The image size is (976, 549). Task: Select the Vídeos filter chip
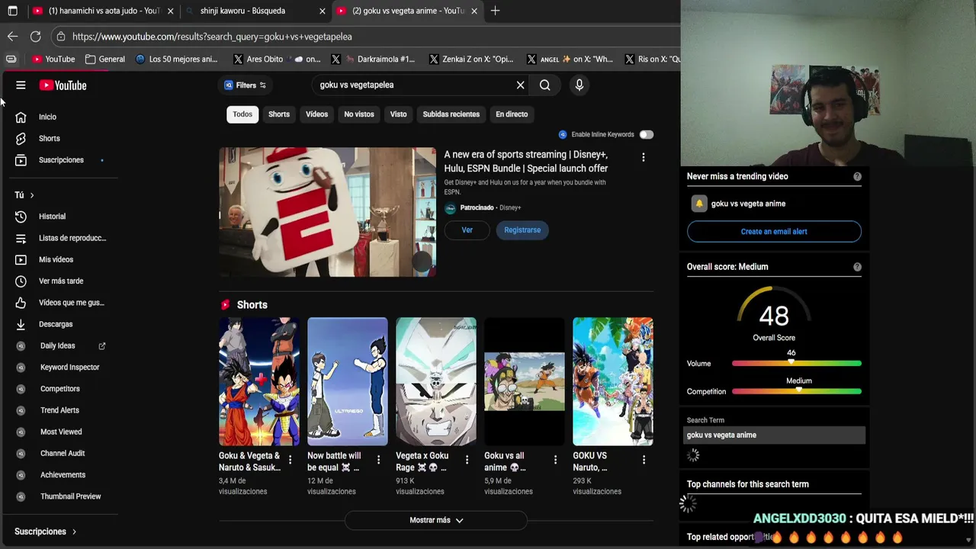click(316, 114)
